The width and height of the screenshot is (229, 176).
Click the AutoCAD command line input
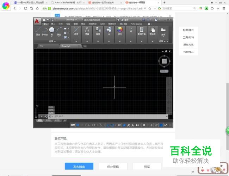pyautogui.click(x=108, y=117)
